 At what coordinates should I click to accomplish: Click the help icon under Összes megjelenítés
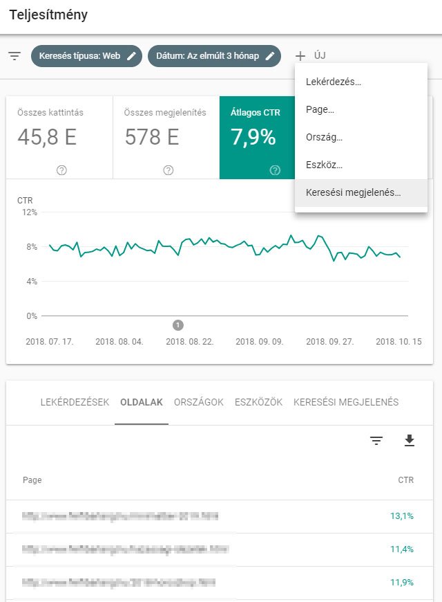[167, 169]
